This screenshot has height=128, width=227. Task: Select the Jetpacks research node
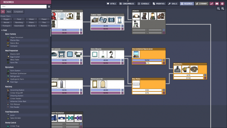(x=149, y=22)
